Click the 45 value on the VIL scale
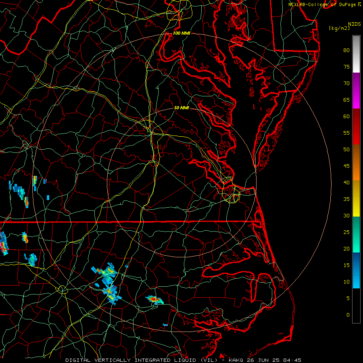This screenshot has height=363, width=363. click(346, 166)
